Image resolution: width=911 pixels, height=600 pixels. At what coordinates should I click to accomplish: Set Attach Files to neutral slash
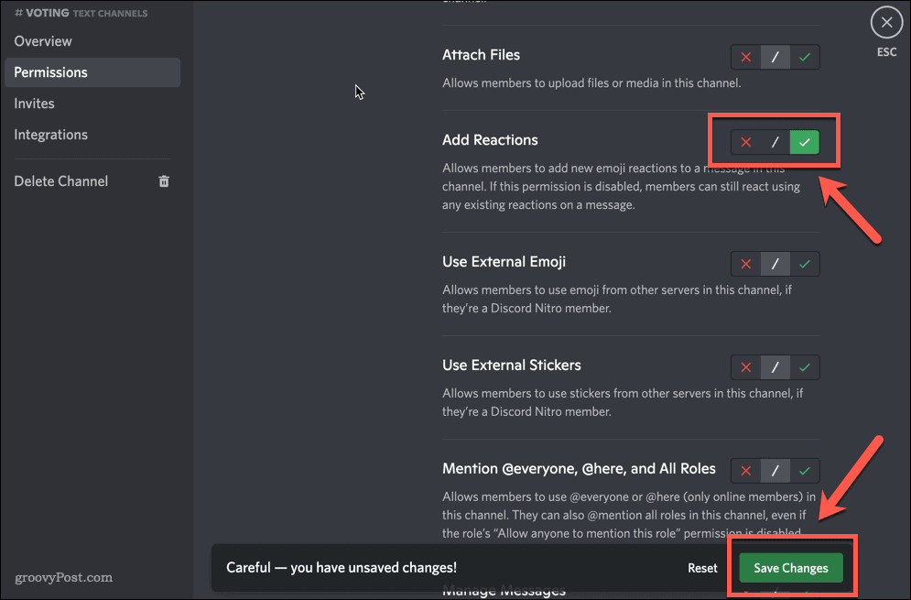(775, 57)
